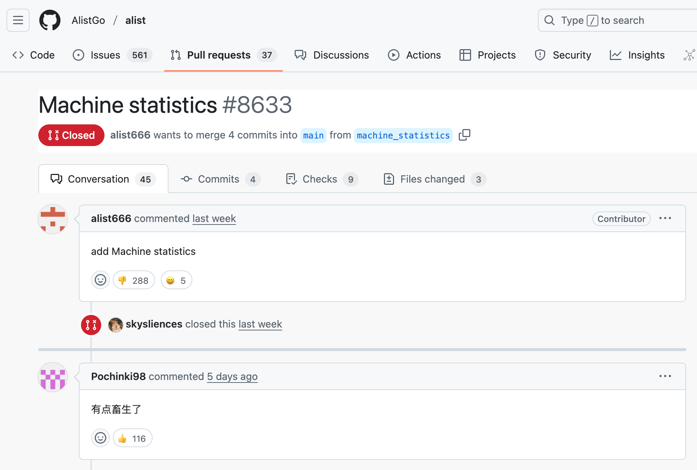Open options menu on Pochinki98's comment

[665, 376]
